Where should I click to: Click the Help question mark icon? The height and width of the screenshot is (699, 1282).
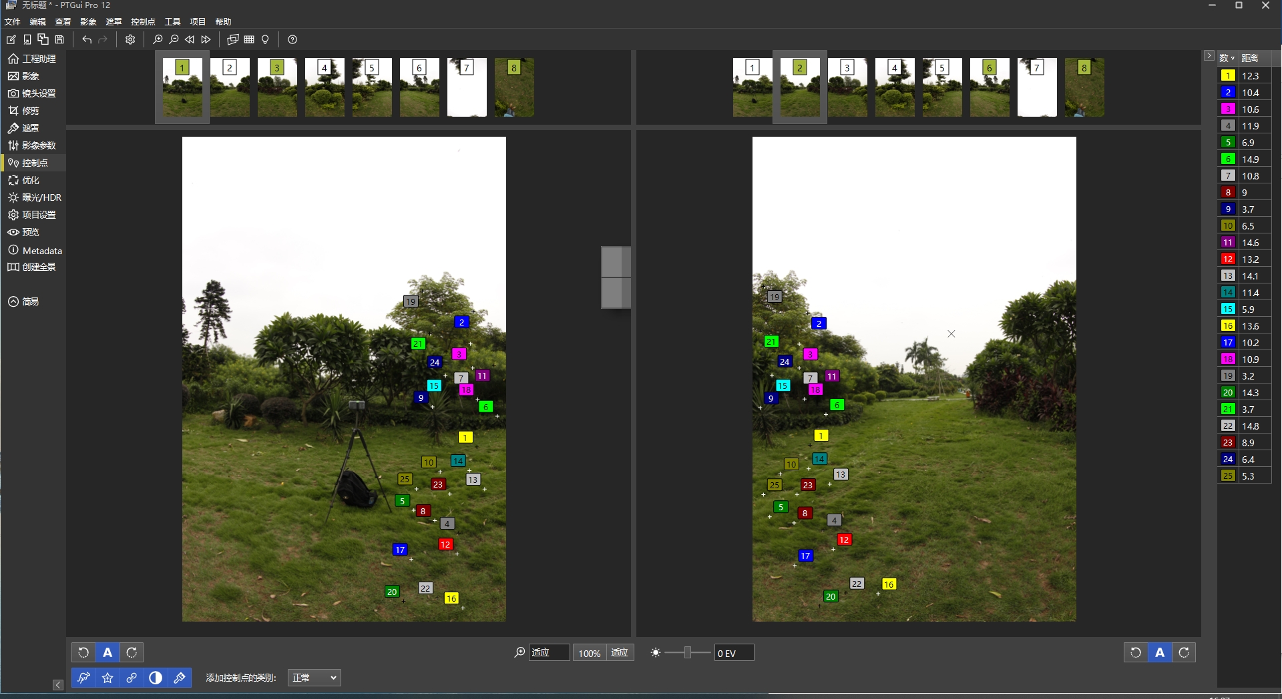click(292, 39)
